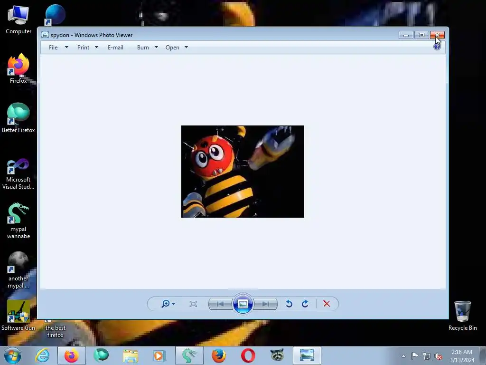Rotate the photo clockwise
The width and height of the screenshot is (486, 365).
[305, 304]
